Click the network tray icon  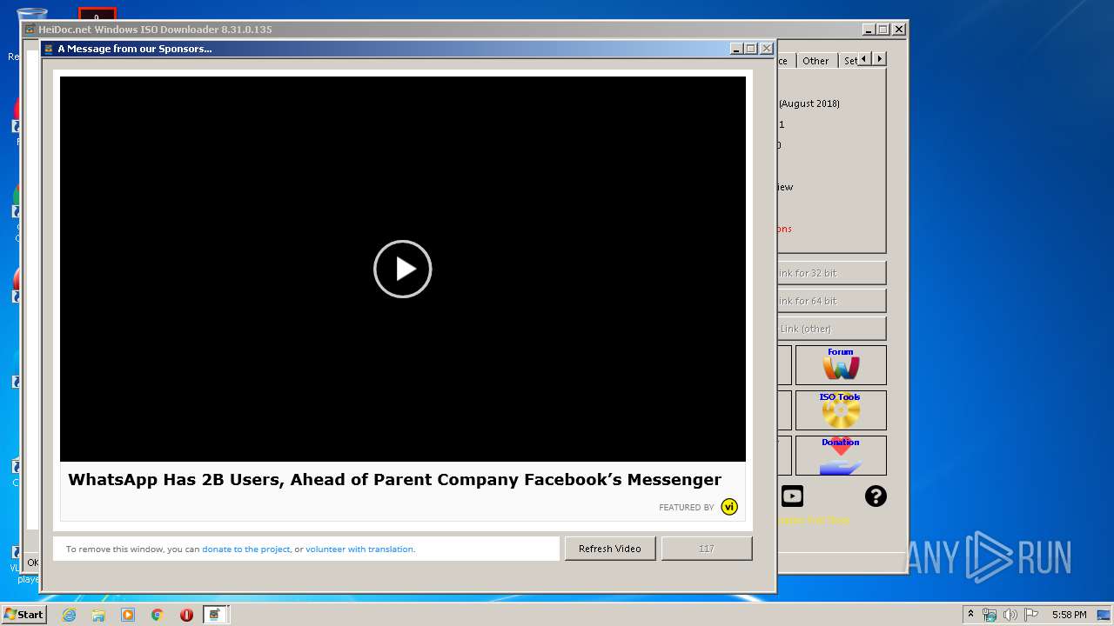tap(990, 615)
